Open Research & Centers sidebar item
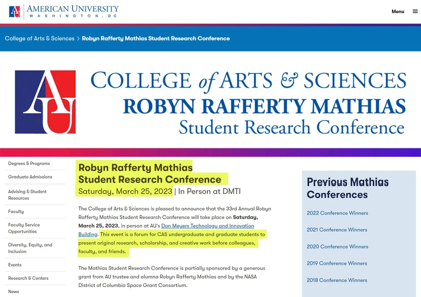Screen dimensions: 421x297 28,278
